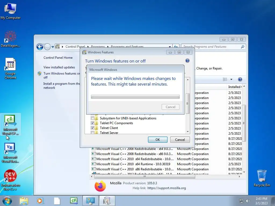Enable the Telnet Server checkbox

92,133
